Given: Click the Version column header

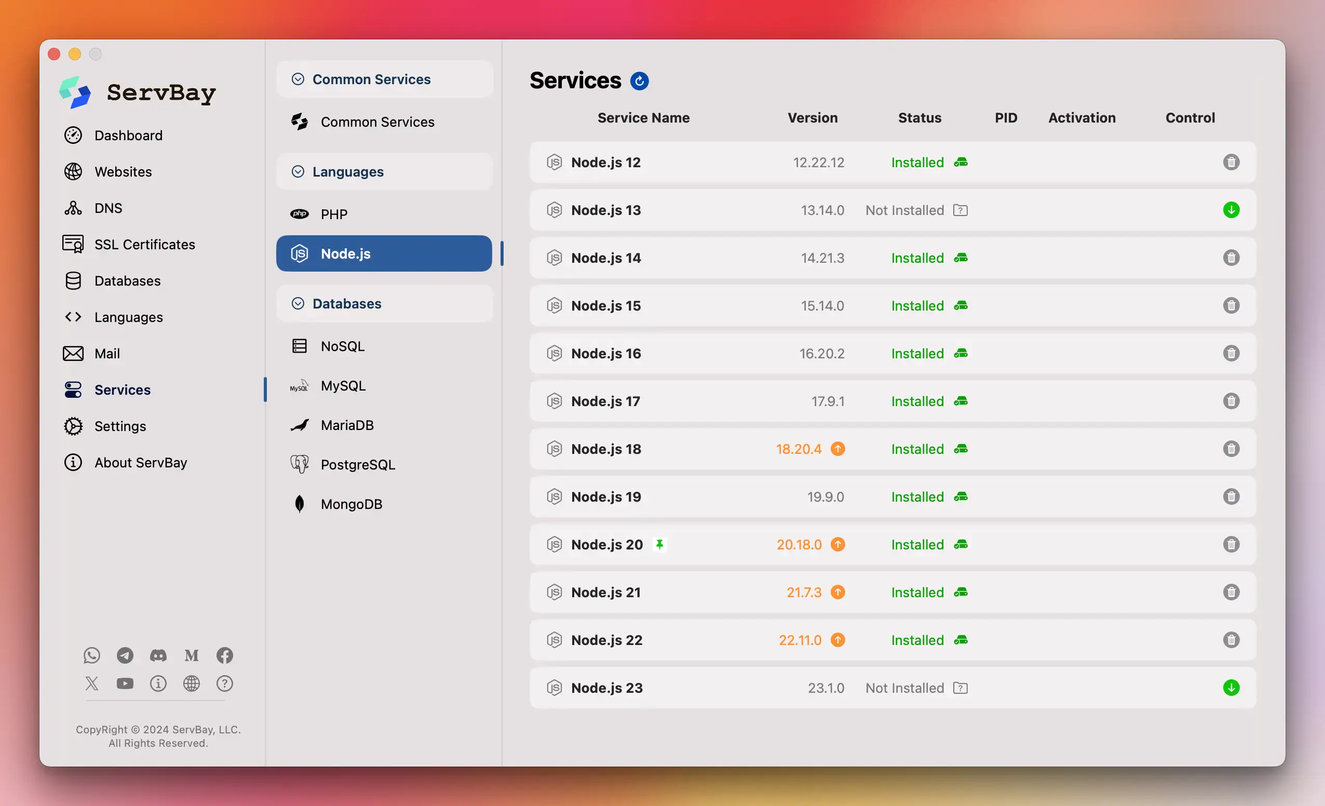Looking at the screenshot, I should [813, 117].
